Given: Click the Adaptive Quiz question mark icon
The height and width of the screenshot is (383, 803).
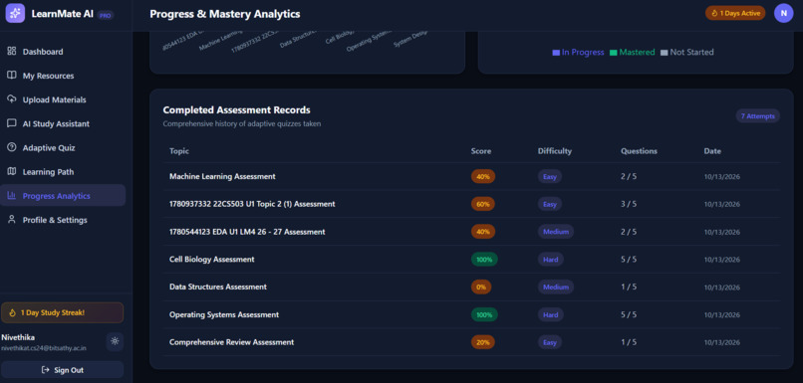Looking at the screenshot, I should (x=11, y=147).
